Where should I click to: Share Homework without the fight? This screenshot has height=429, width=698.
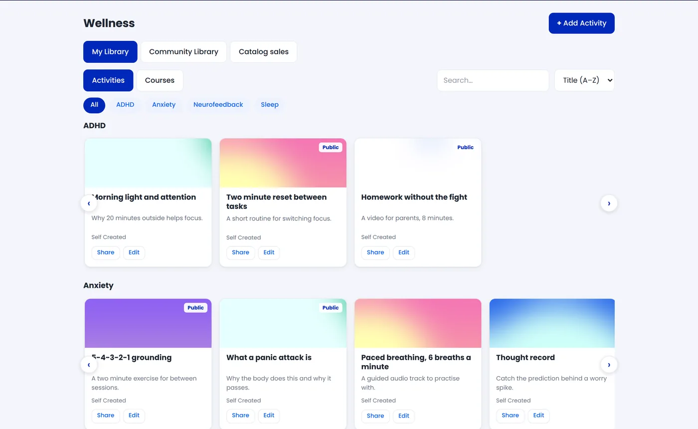click(375, 252)
